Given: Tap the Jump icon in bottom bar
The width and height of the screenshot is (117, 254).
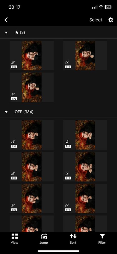Looking at the screenshot, I should pyautogui.click(x=44, y=236).
